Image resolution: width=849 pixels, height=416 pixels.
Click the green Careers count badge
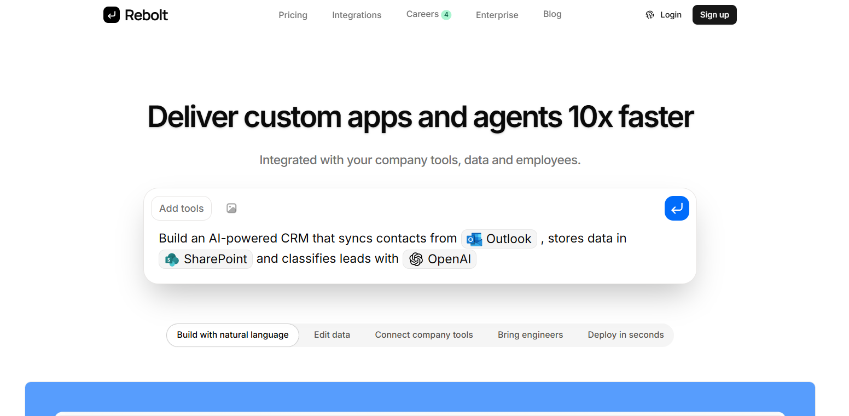click(x=446, y=15)
